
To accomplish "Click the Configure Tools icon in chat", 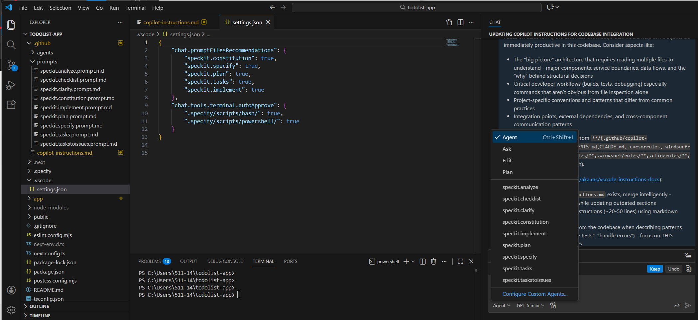I will [553, 305].
